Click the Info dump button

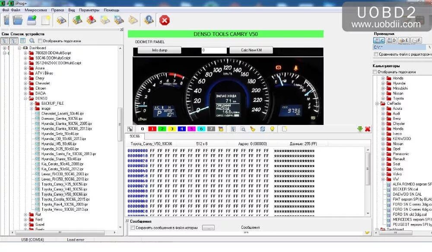click(x=159, y=50)
